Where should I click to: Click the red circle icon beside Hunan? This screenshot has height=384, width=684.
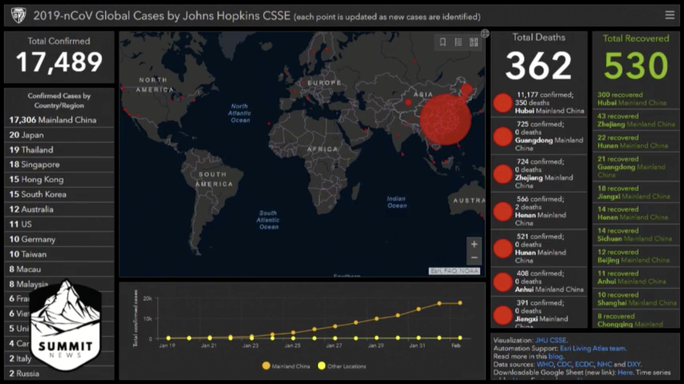502,248
